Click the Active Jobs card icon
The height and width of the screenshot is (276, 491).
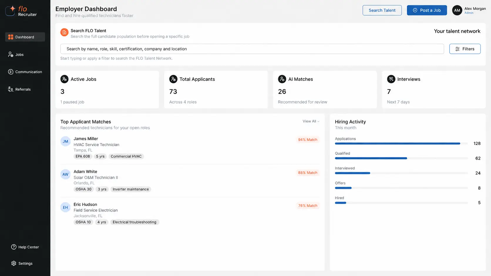(64, 79)
